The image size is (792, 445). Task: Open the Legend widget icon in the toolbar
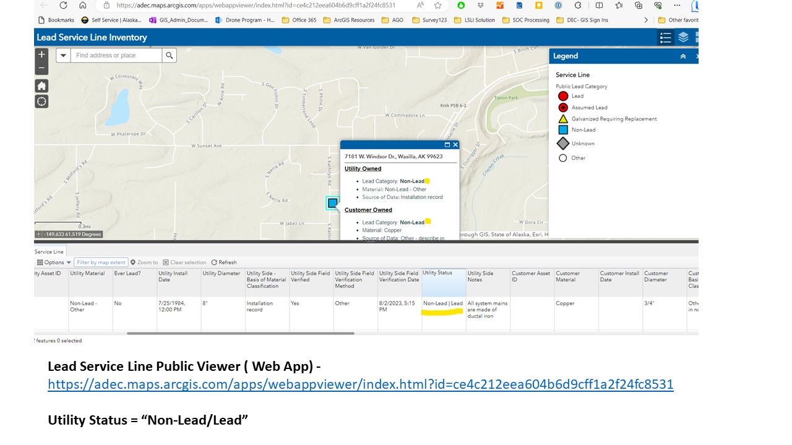(665, 37)
